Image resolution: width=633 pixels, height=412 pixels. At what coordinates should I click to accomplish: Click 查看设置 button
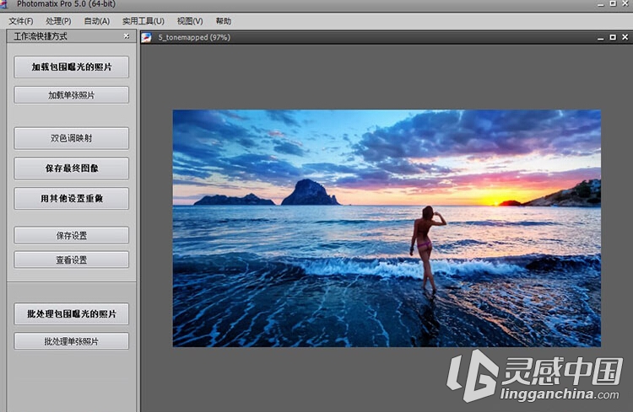[x=72, y=260]
